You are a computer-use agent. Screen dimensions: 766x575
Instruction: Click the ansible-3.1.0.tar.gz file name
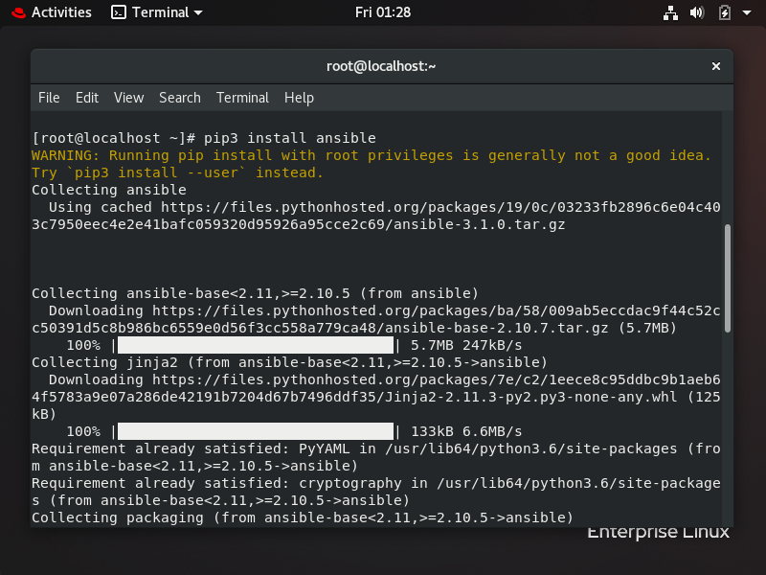coord(480,224)
